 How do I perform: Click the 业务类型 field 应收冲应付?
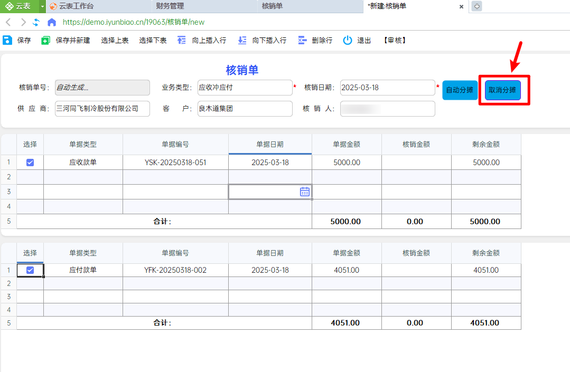(245, 88)
